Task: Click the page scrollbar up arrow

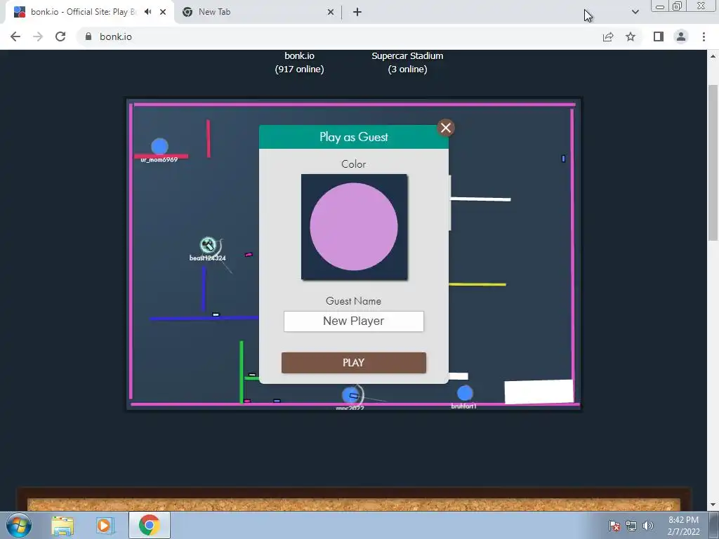Action: (x=713, y=56)
